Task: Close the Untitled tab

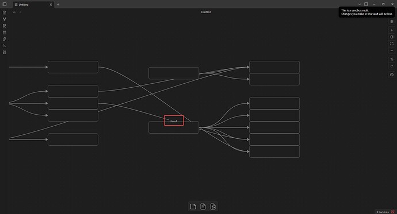Action: click(51, 5)
